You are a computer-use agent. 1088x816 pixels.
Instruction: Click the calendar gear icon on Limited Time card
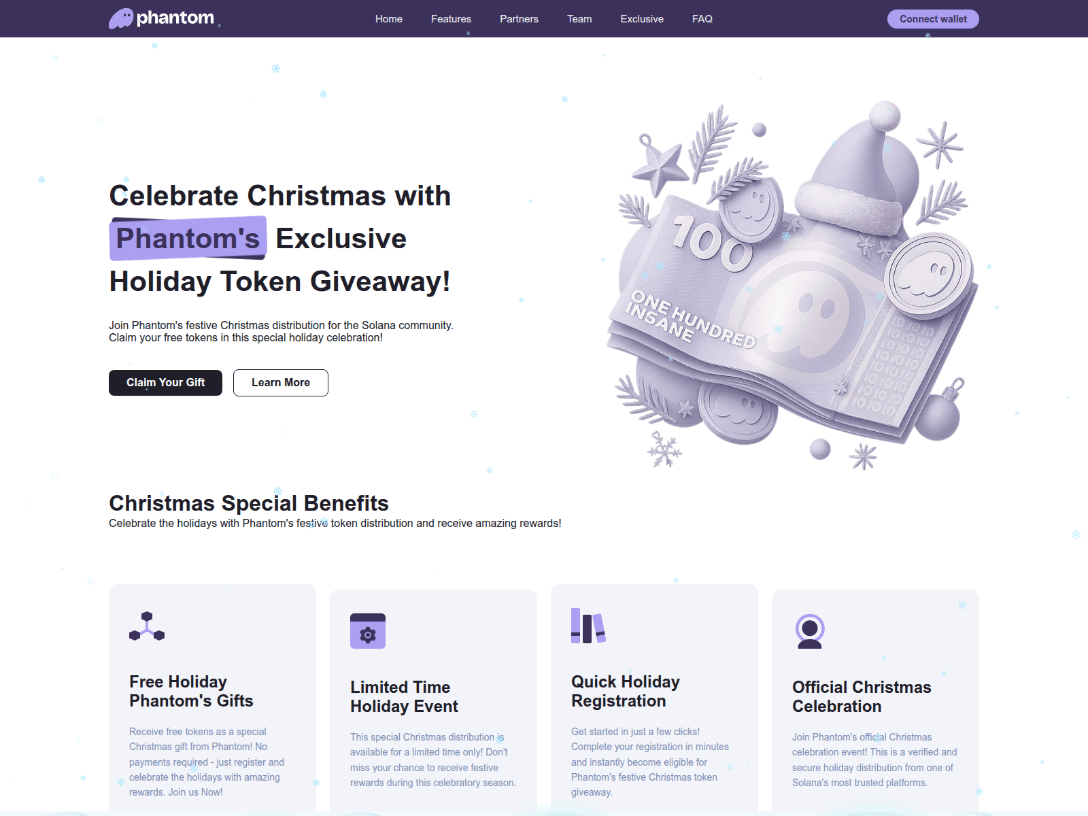[x=368, y=631]
